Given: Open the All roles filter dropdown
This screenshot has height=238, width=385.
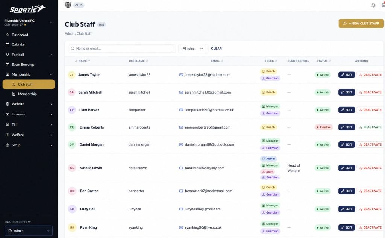Looking at the screenshot, I should point(193,49).
